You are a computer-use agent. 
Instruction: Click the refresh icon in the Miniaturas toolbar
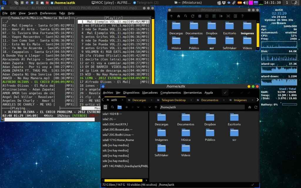(193, 16)
